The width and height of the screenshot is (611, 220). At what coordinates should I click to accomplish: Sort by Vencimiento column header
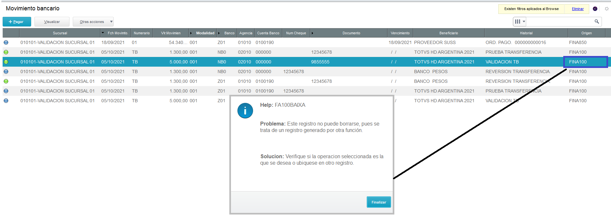click(x=400, y=33)
